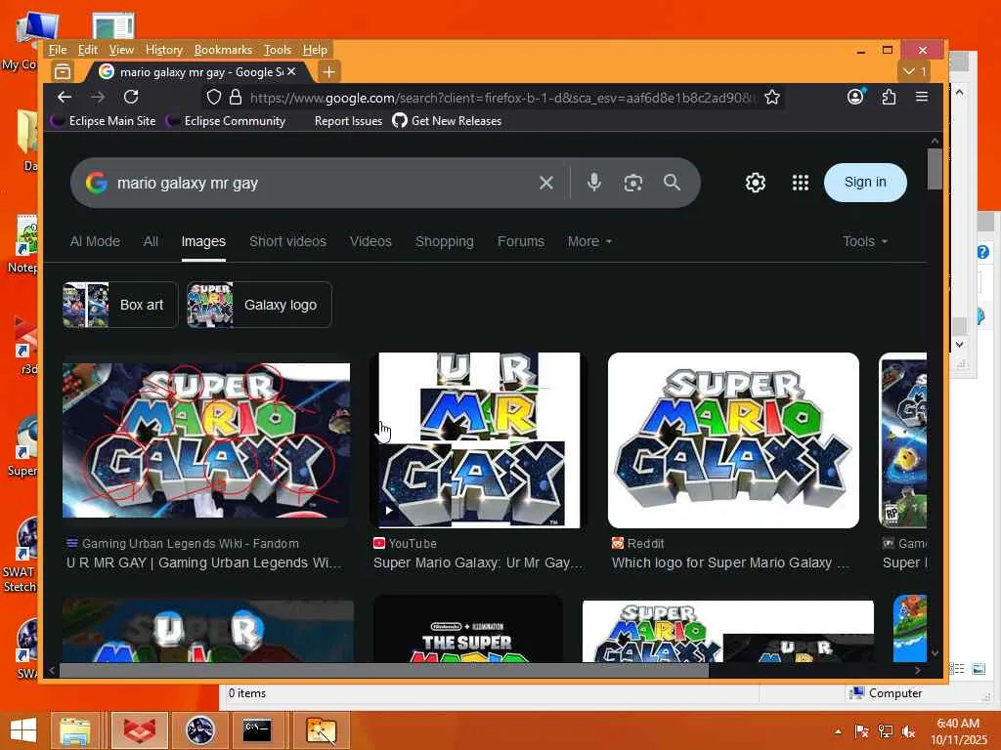The image size is (1001, 750).
Task: Open the Gaming Urban Legends Wiki image
Action: click(x=206, y=440)
